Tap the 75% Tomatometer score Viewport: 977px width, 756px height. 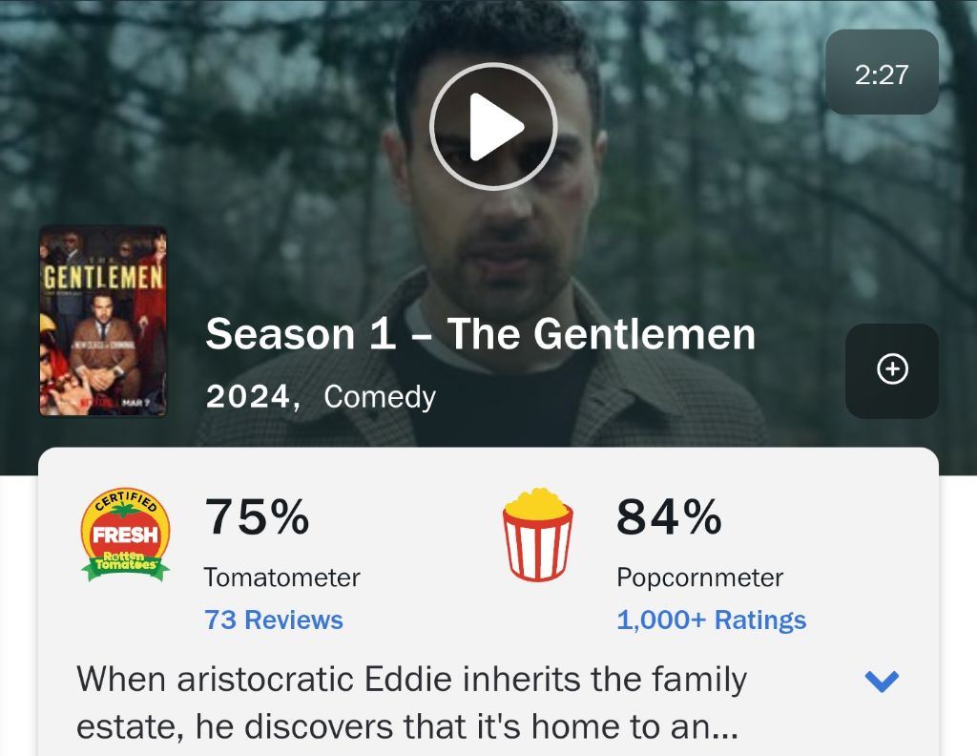click(x=258, y=516)
